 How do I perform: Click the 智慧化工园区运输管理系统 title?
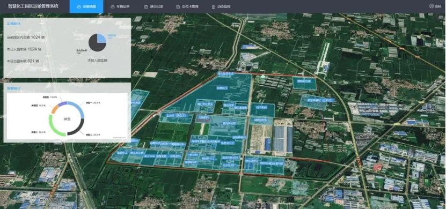(x=33, y=6)
